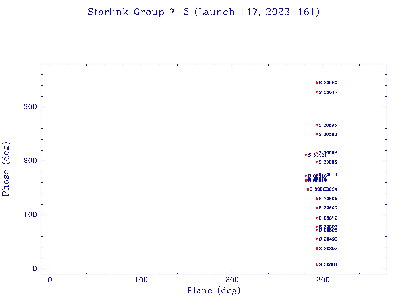The image size is (407, 305).
Task: Click the label S 30572
Action: [x=328, y=218]
